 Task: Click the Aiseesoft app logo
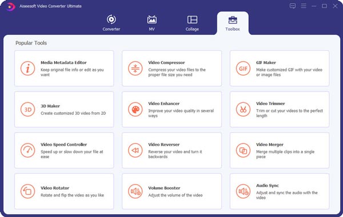click(x=10, y=6)
